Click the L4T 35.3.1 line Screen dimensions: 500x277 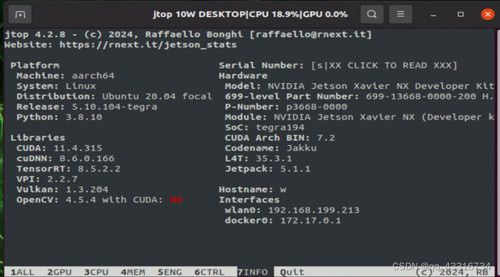[x=258, y=159]
